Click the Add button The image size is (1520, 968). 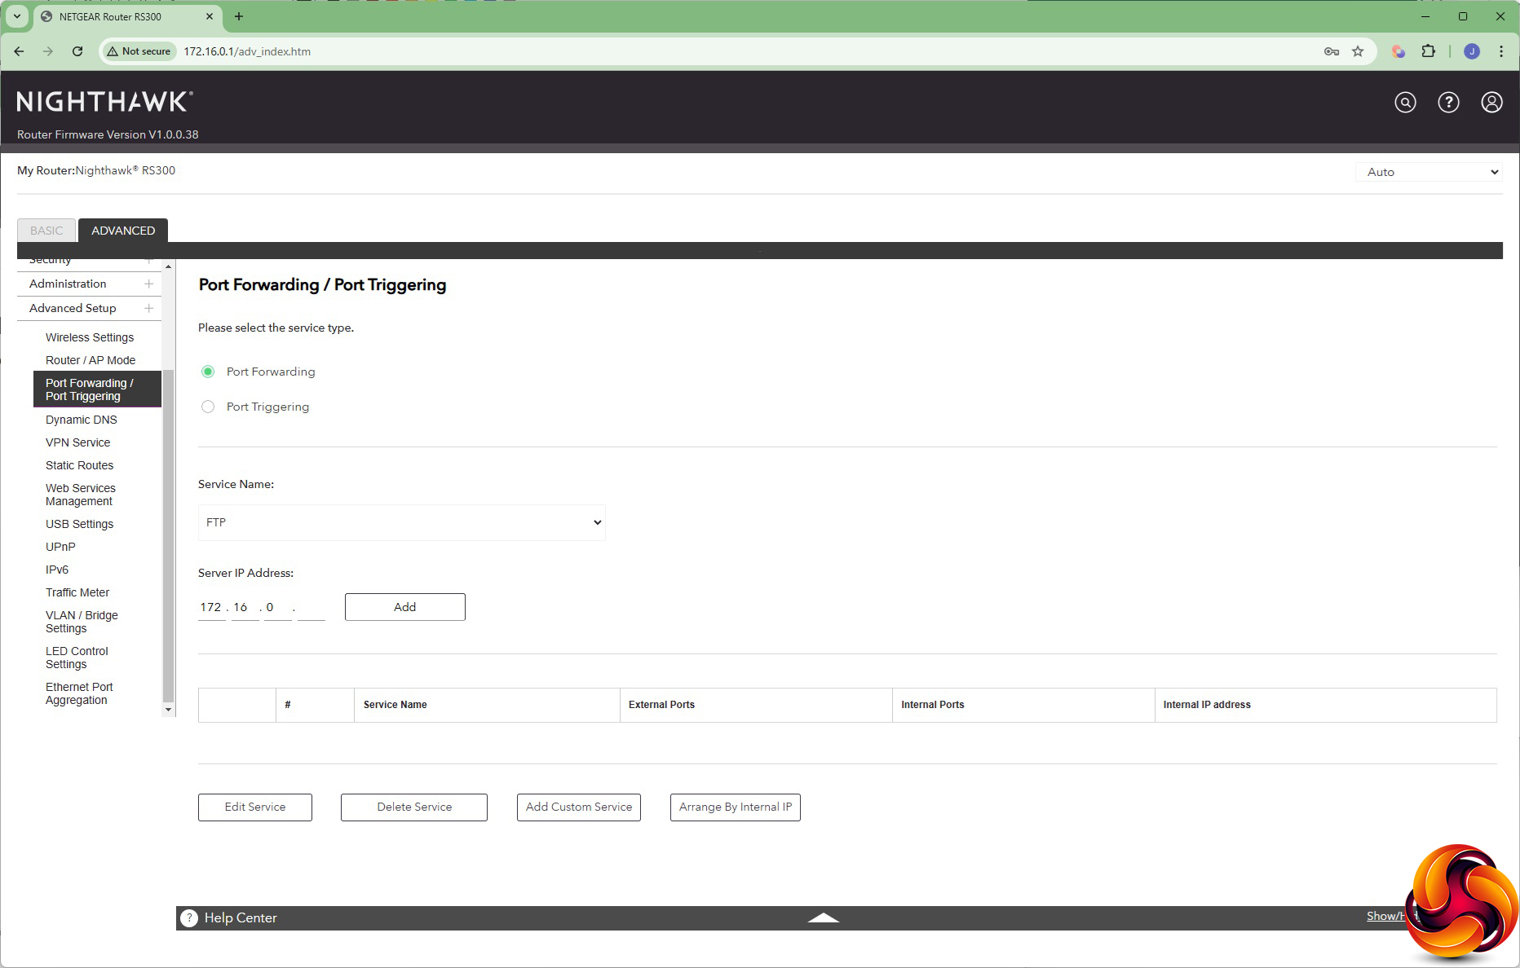(x=405, y=607)
